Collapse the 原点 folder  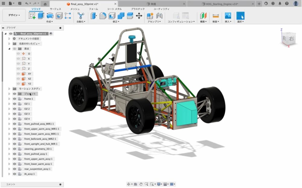tap(9, 49)
